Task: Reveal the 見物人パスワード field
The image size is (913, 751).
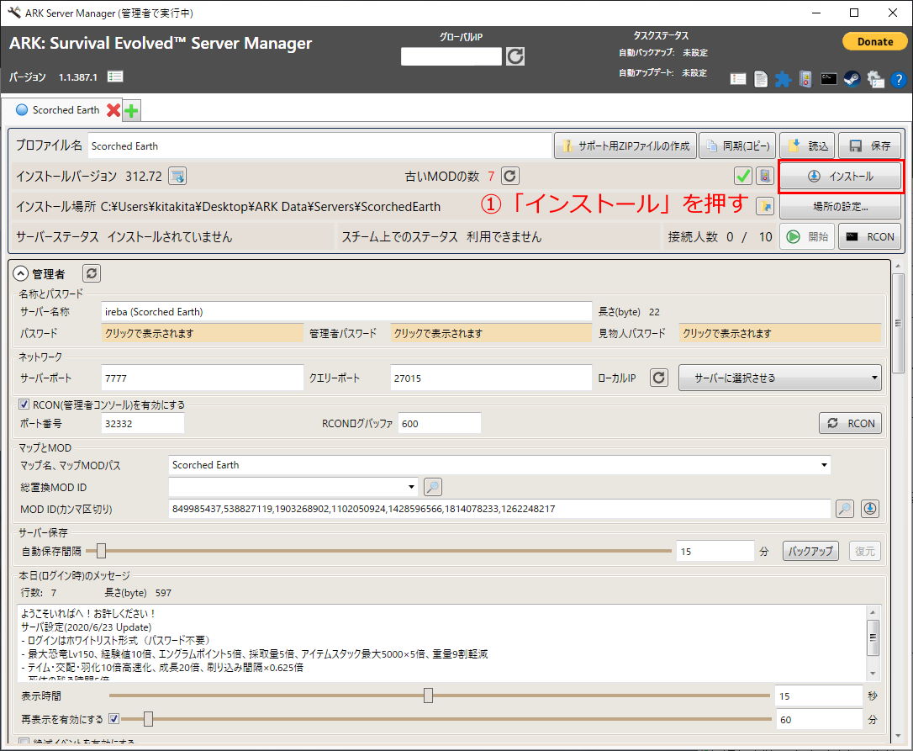Action: click(x=779, y=333)
